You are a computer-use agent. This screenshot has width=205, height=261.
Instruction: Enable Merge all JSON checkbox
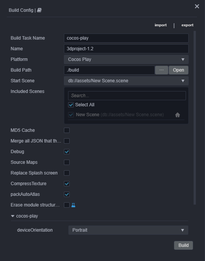coord(67,141)
